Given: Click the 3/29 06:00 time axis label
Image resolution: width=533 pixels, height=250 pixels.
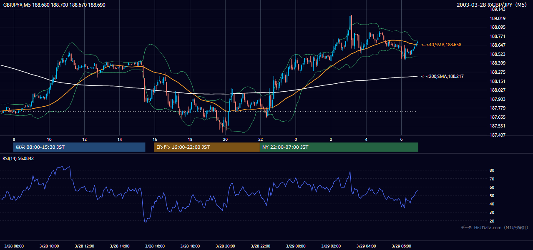Looking at the screenshot, I should tap(401, 246).
